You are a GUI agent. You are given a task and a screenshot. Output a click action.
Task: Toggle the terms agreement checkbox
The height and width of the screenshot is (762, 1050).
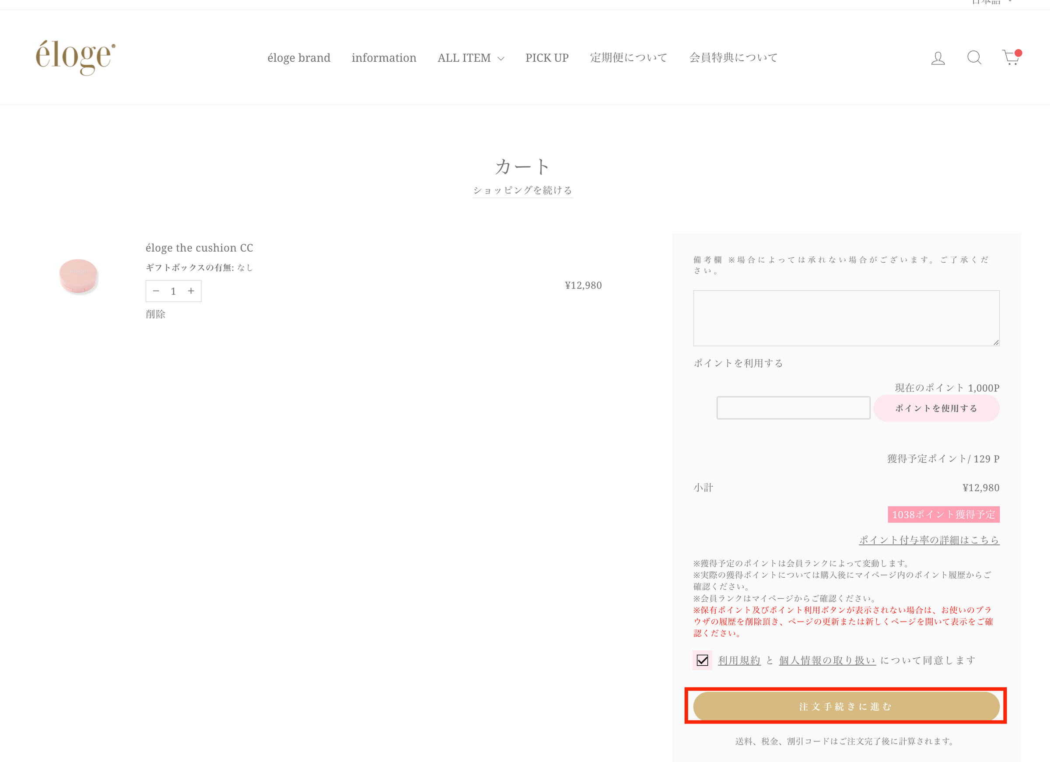tap(702, 660)
